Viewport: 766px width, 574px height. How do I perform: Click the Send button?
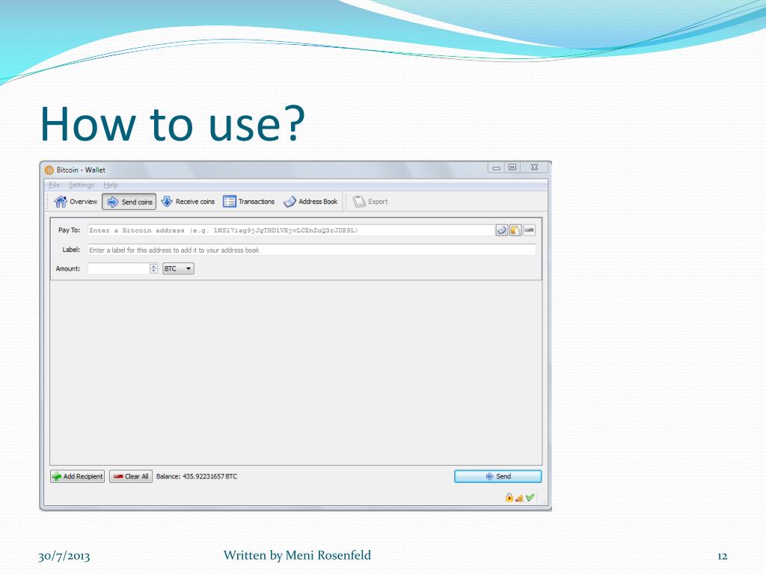pos(497,476)
